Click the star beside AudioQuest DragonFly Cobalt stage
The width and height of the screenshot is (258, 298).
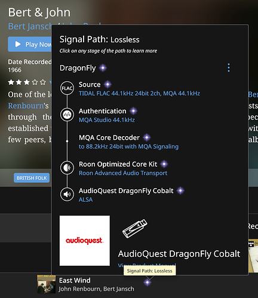[180, 191]
